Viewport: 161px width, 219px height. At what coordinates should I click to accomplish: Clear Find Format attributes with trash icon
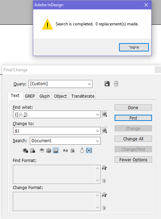(104, 181)
